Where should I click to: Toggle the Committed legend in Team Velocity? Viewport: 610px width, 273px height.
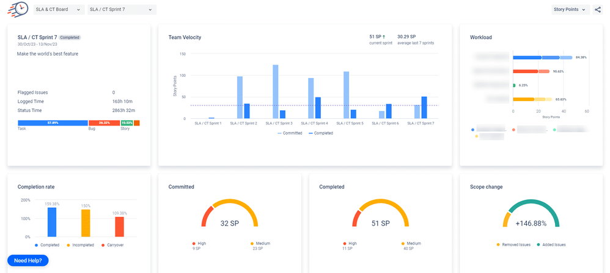[290, 133]
